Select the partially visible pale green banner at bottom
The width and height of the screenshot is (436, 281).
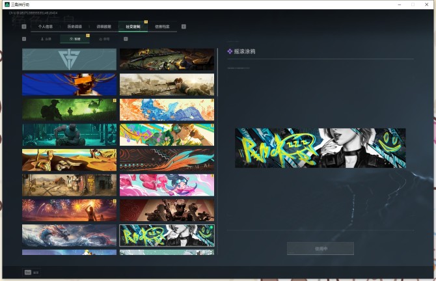coord(167,252)
